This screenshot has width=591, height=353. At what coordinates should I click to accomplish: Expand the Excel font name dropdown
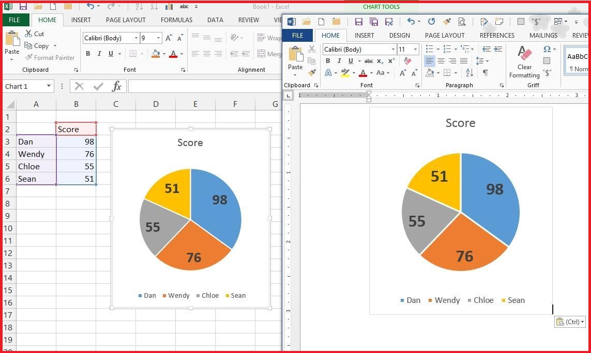pos(136,38)
